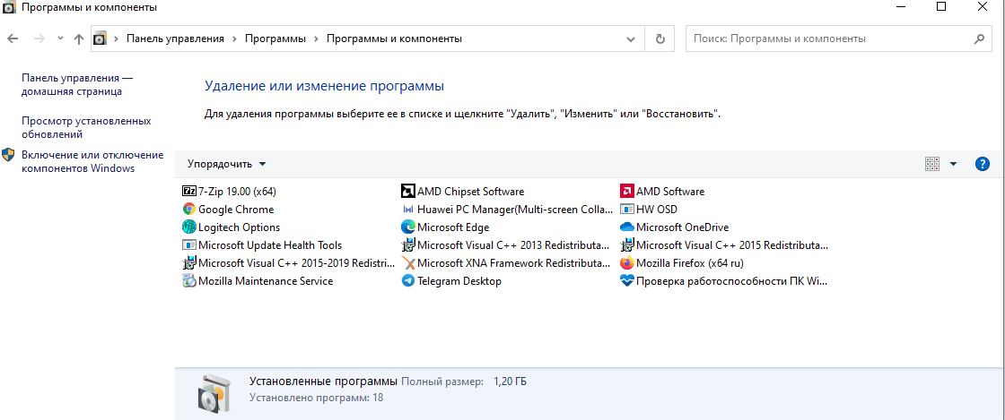The width and height of the screenshot is (1005, 420).
Task: Open the address bar history dropdown
Action: (630, 39)
